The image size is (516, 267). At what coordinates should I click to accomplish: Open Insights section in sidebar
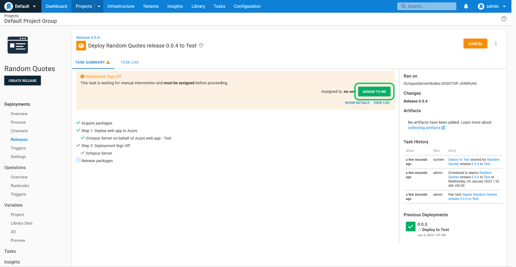(x=12, y=262)
